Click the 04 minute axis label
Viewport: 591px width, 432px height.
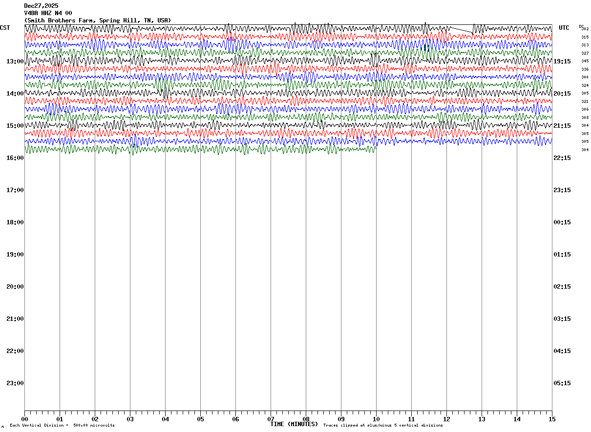165,419
